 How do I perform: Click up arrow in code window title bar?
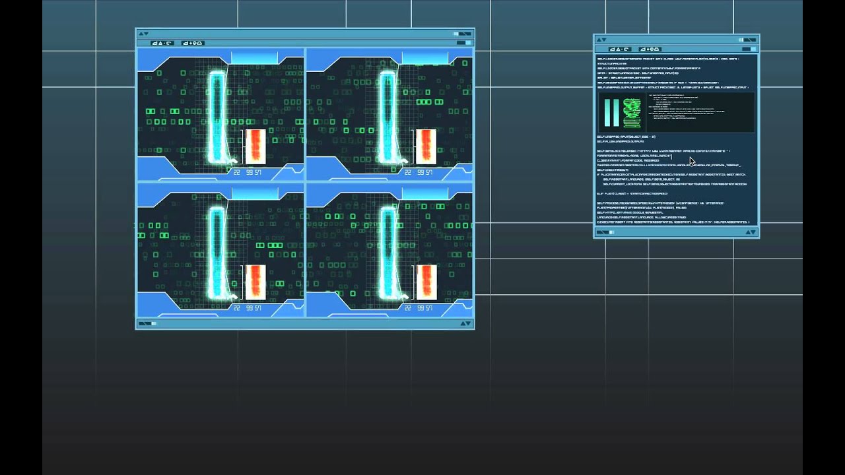click(x=598, y=40)
